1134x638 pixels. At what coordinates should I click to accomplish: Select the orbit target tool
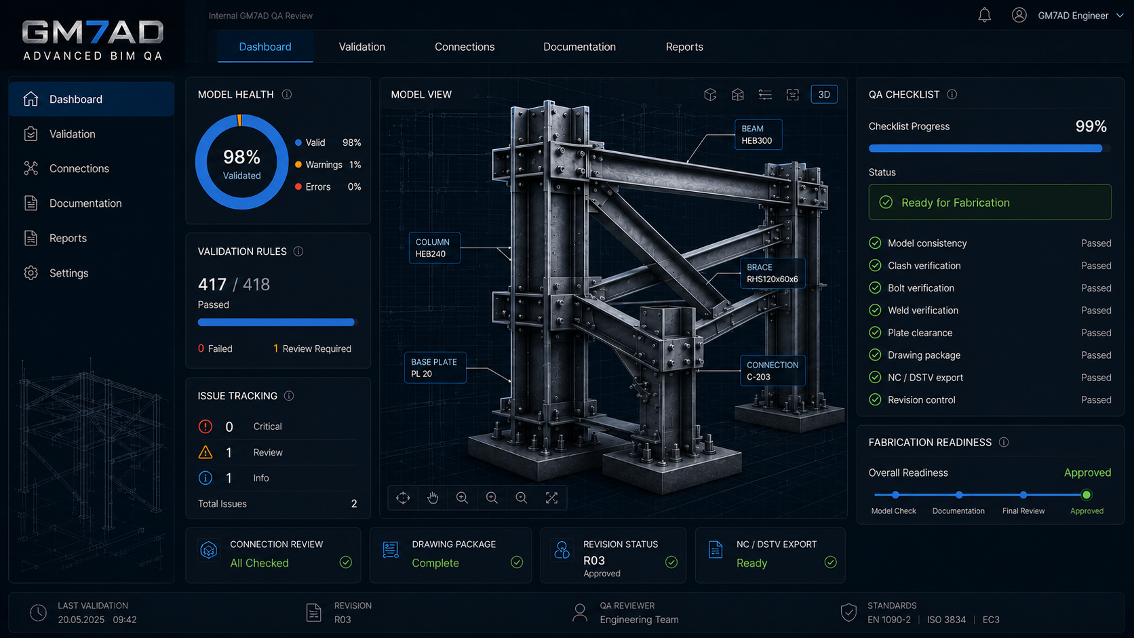(403, 498)
